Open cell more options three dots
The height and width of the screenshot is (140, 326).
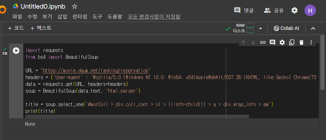coord(311,42)
